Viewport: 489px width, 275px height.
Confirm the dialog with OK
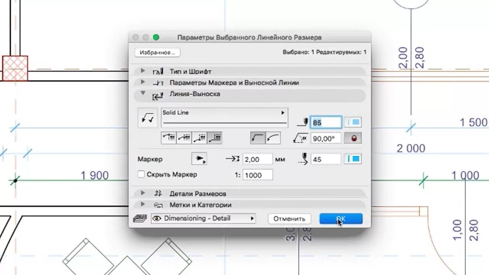[341, 218]
